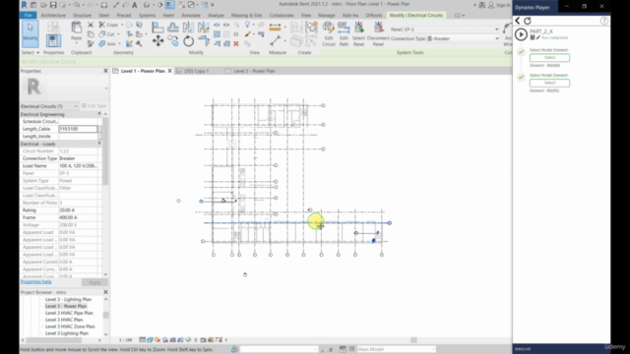
Task: Click the Rating 20.00 A value
Action: point(80,210)
